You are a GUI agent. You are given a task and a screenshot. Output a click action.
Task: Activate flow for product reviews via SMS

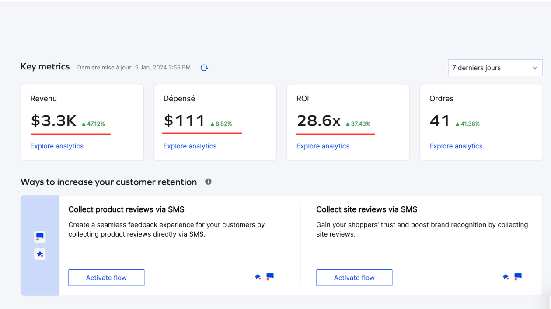pos(106,278)
